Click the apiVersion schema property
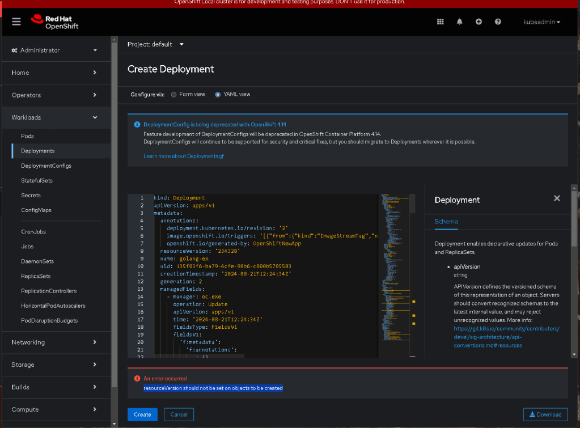The height and width of the screenshot is (428, 580). click(467, 266)
